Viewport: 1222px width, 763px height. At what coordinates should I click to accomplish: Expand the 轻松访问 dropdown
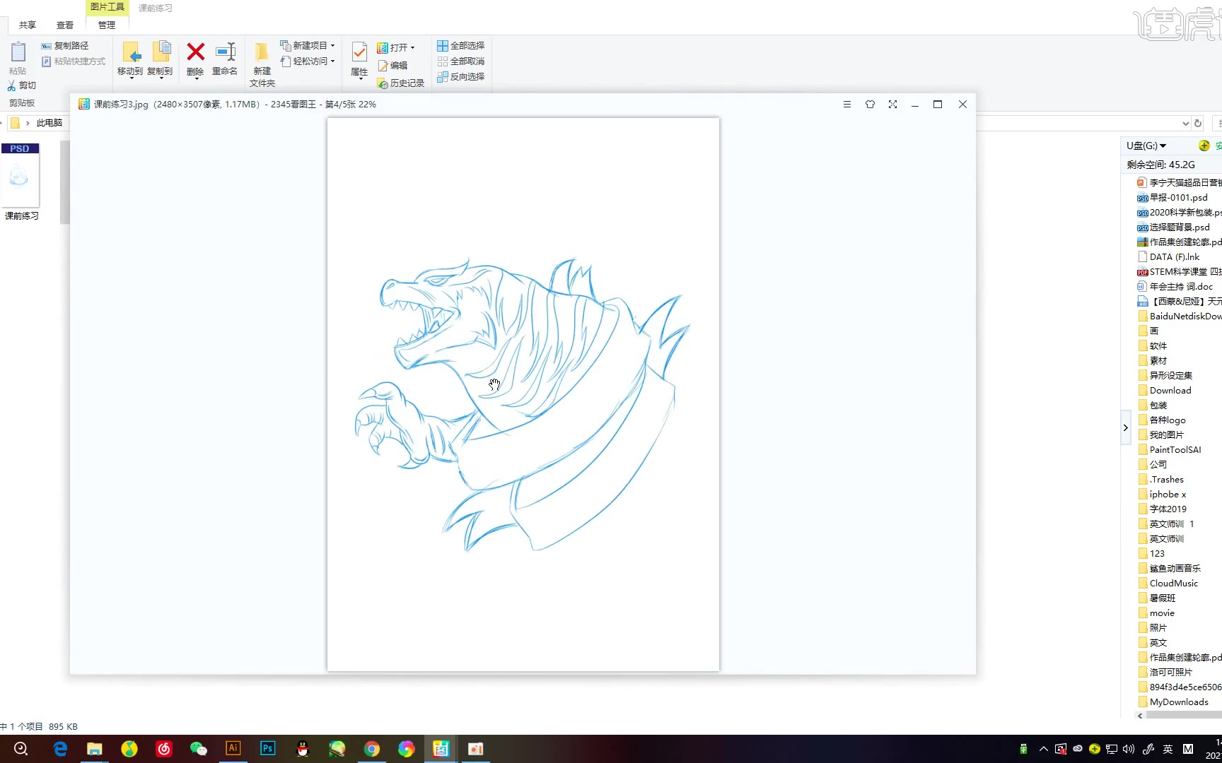point(310,61)
